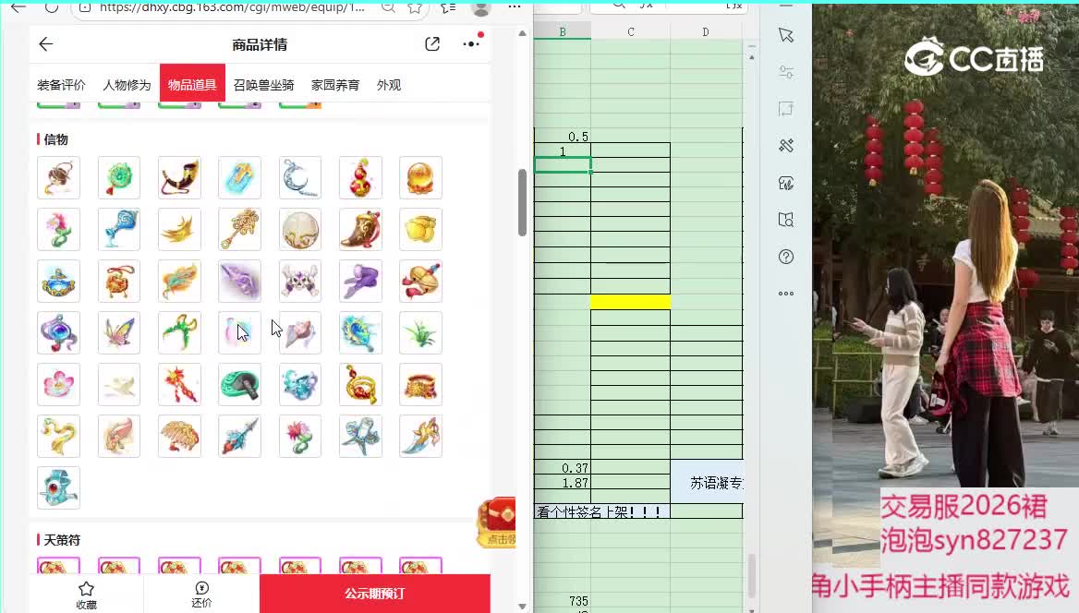
Task: Select the green jade disc with red tassel
Action: [119, 178]
